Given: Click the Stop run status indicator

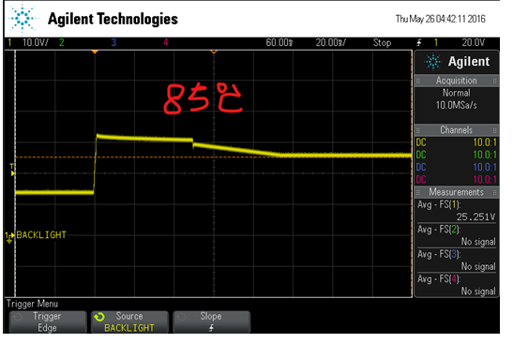Looking at the screenshot, I should [382, 42].
